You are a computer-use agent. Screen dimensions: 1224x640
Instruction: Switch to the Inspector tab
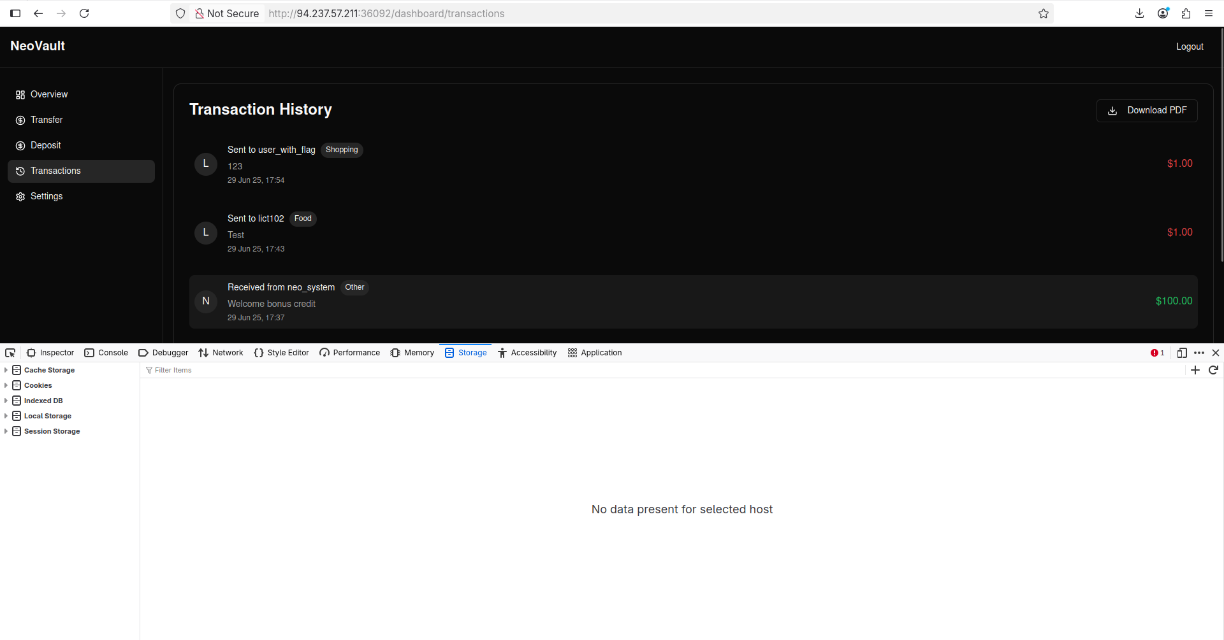(x=50, y=353)
